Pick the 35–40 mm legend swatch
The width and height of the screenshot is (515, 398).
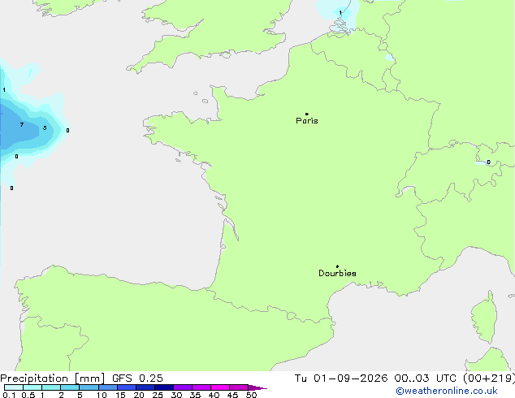coord(201,387)
